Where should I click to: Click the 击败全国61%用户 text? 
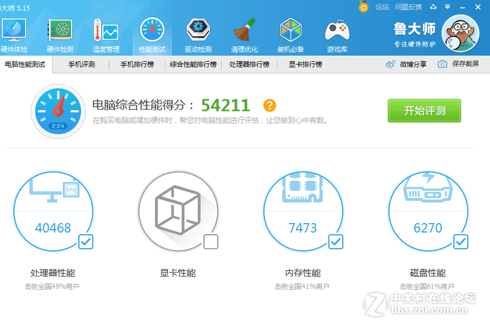click(x=427, y=286)
